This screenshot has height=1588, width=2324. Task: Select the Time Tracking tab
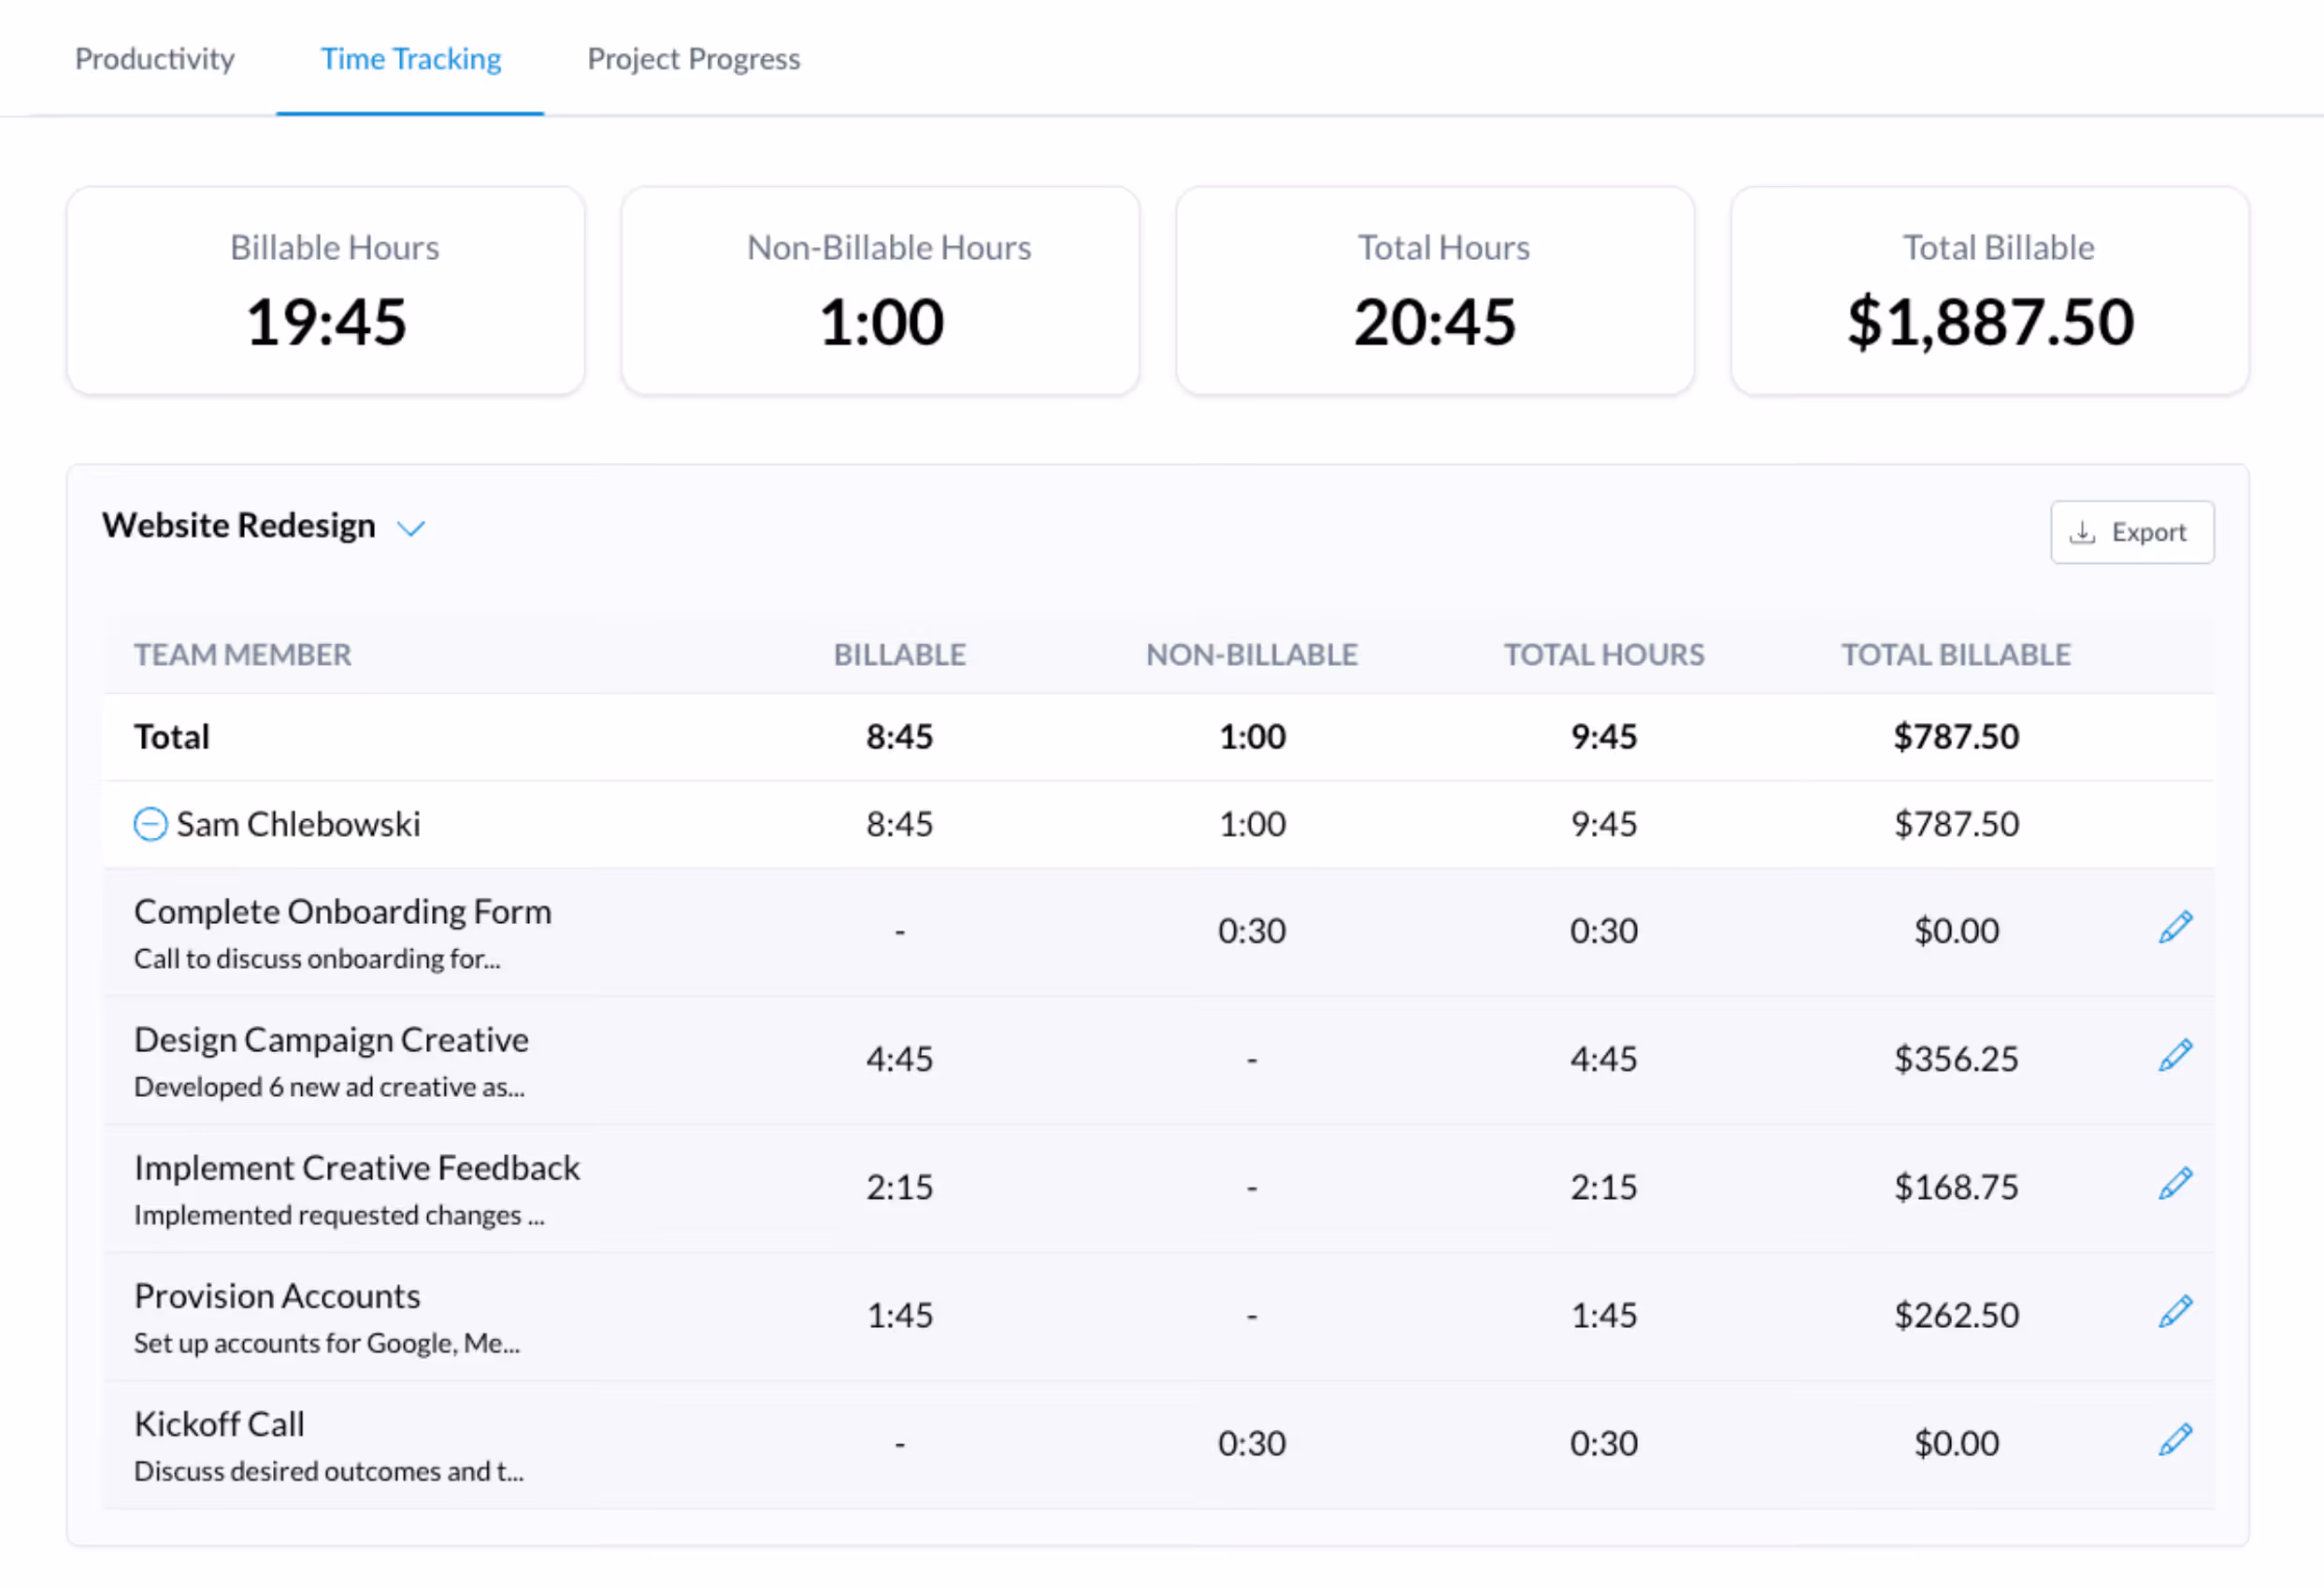[x=411, y=59]
